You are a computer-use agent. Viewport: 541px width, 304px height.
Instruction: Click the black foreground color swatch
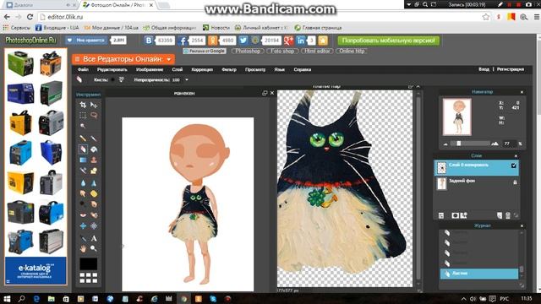click(88, 264)
